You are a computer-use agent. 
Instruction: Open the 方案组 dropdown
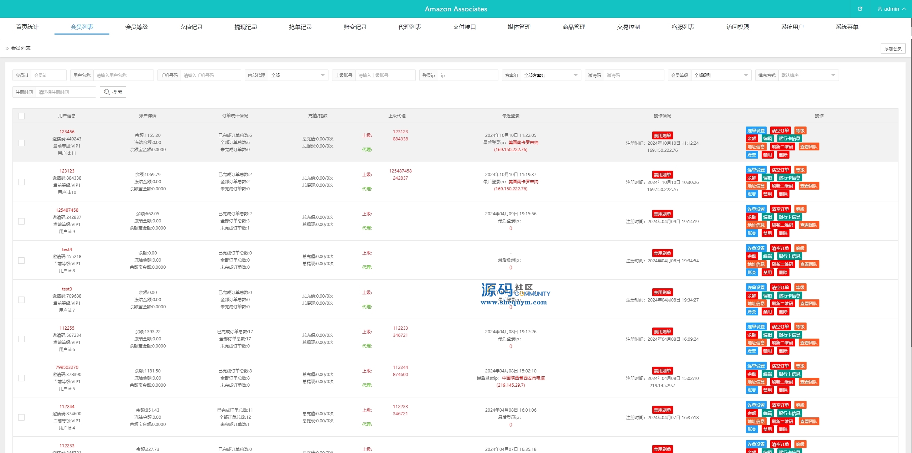[550, 75]
